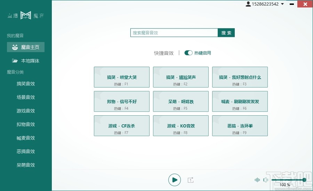Minimize the magic voice window
This screenshot has width=313, height=191.
click(x=292, y=4)
